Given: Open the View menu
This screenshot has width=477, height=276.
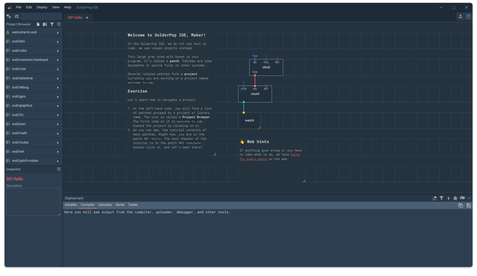Looking at the screenshot, I should click(x=56, y=7).
